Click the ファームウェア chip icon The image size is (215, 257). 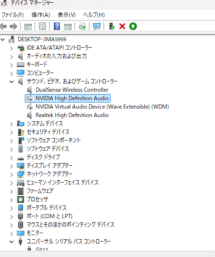(21, 191)
